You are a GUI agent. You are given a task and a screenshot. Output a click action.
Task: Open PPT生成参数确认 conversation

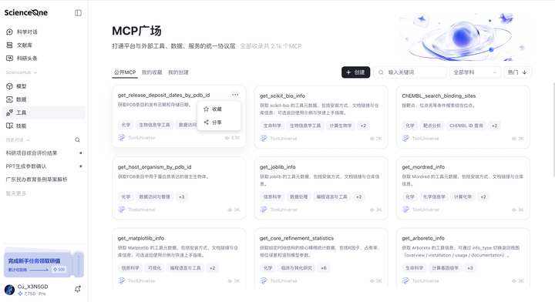point(44,166)
